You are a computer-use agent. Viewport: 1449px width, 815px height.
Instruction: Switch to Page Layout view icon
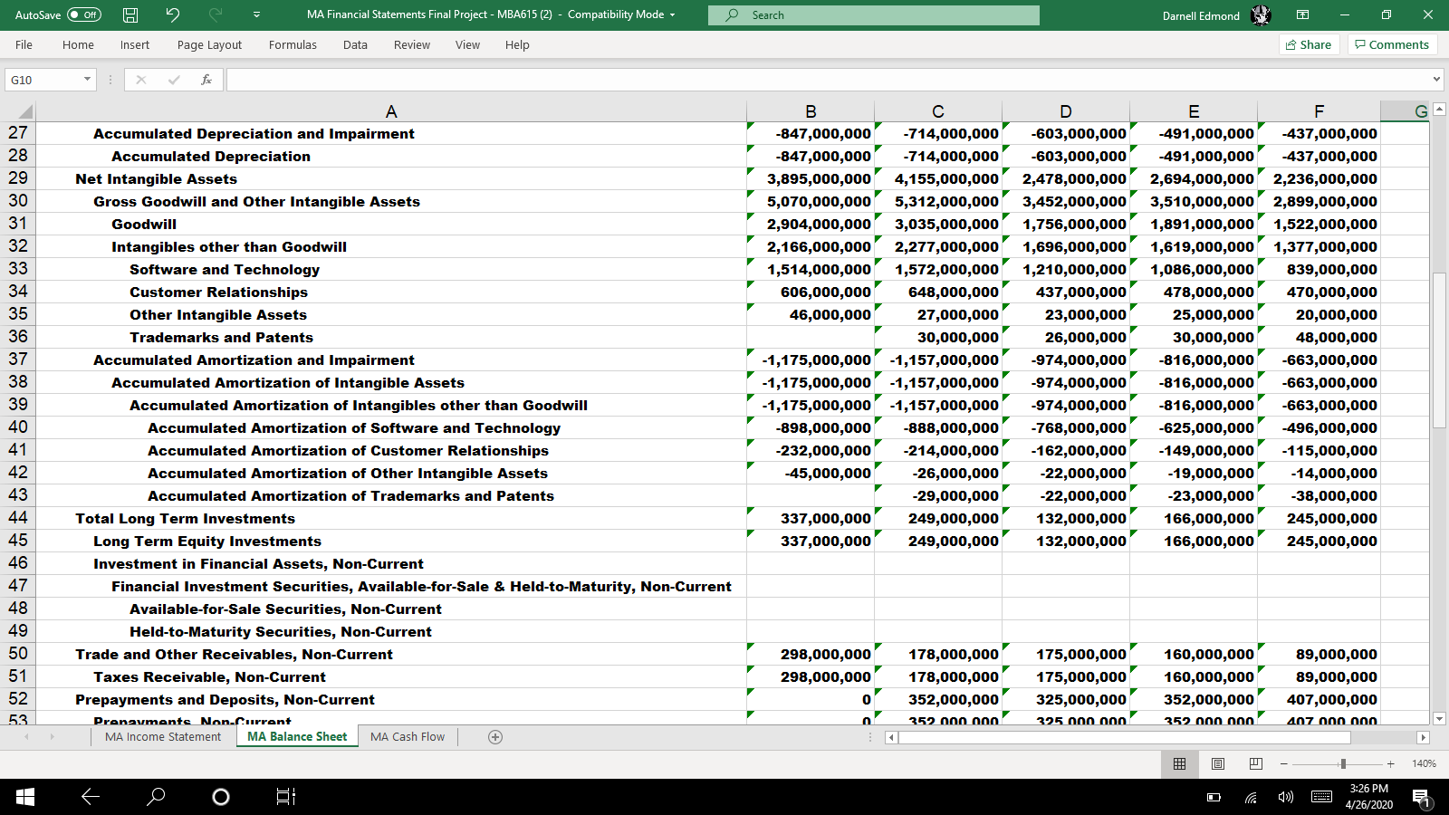coord(1217,764)
